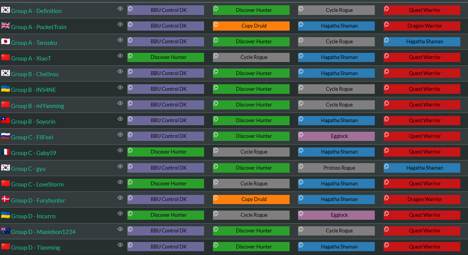Copy iNS4NE's Quest Warrior deck code icon

point(386,87)
